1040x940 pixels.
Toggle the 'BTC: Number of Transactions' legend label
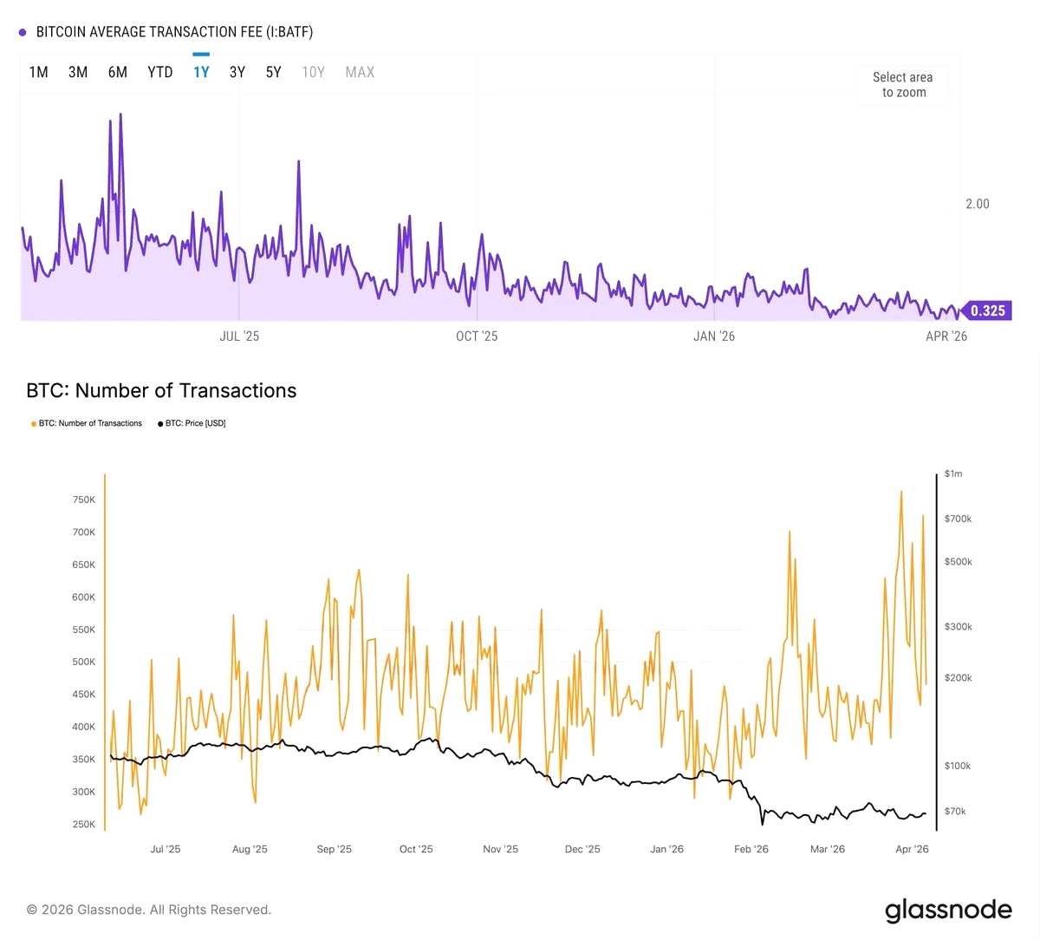pyautogui.click(x=90, y=424)
